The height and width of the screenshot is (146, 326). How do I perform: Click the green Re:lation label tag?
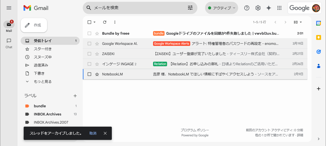tap(160, 64)
